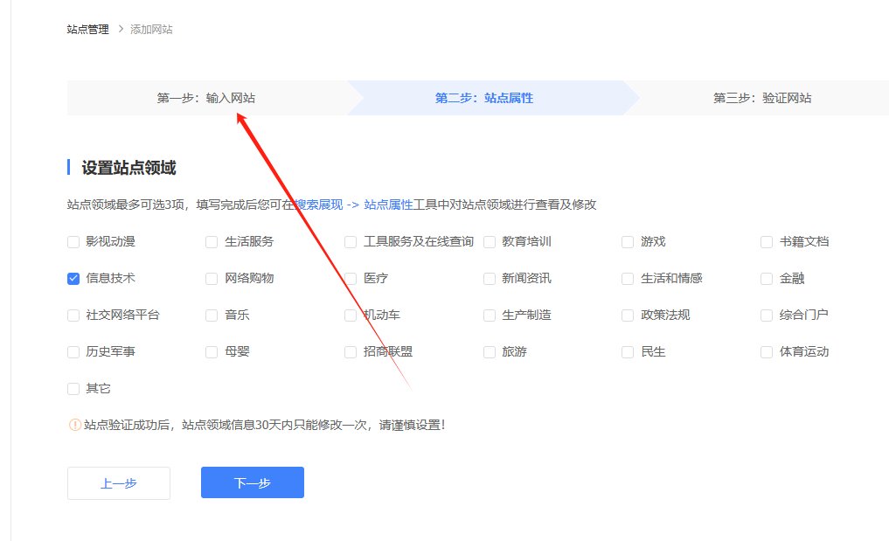This screenshot has width=889, height=541.
Task: Select the 历史军事 checkbox
Action: (x=73, y=351)
